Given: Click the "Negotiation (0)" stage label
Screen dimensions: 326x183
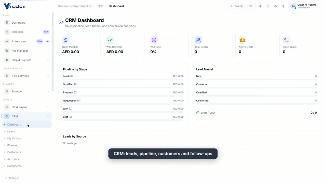Looking at the screenshot, I should [x=72, y=101].
